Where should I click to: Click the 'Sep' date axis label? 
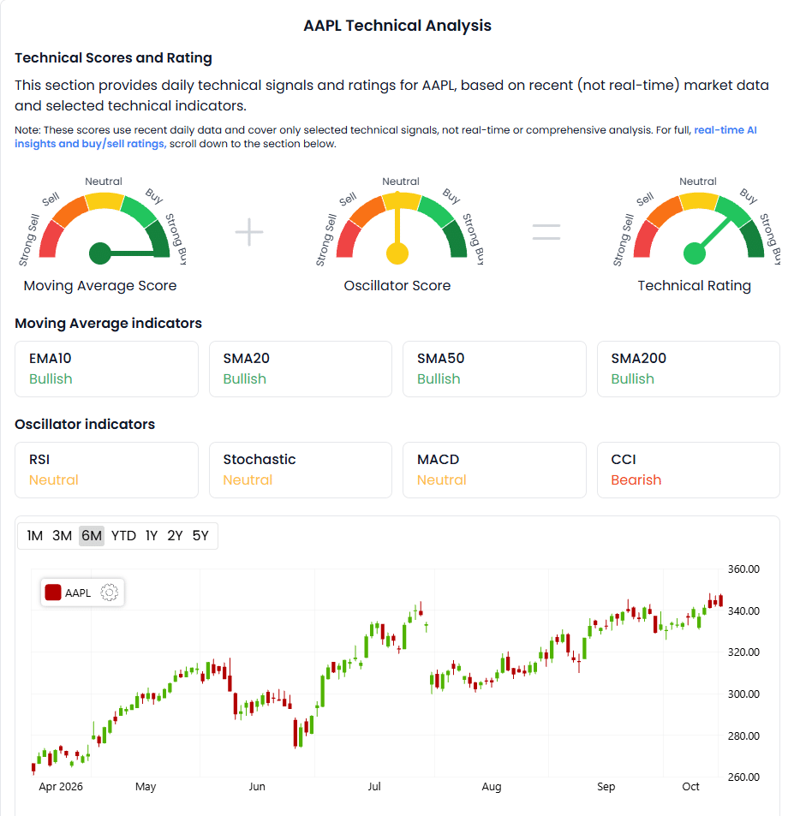tap(606, 787)
